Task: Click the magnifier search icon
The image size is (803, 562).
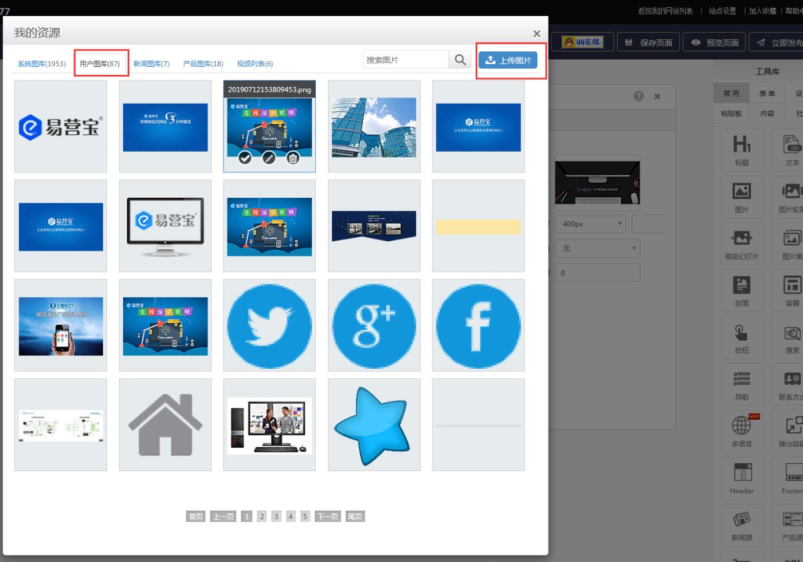Action: pos(460,59)
